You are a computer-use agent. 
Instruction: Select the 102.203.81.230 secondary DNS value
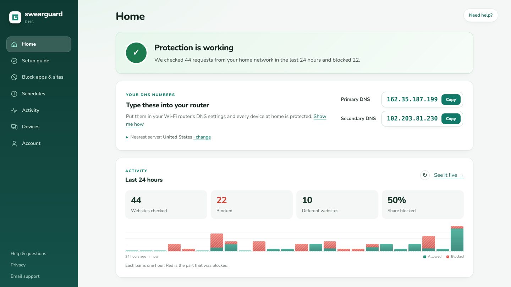pos(412,119)
